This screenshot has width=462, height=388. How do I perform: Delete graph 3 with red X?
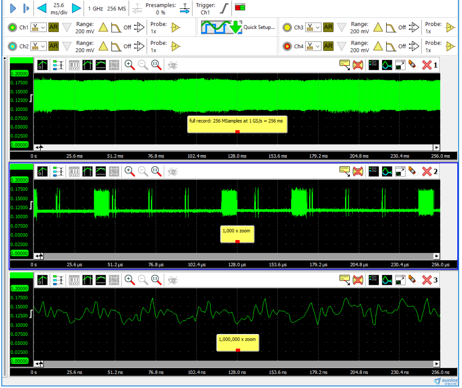point(427,280)
